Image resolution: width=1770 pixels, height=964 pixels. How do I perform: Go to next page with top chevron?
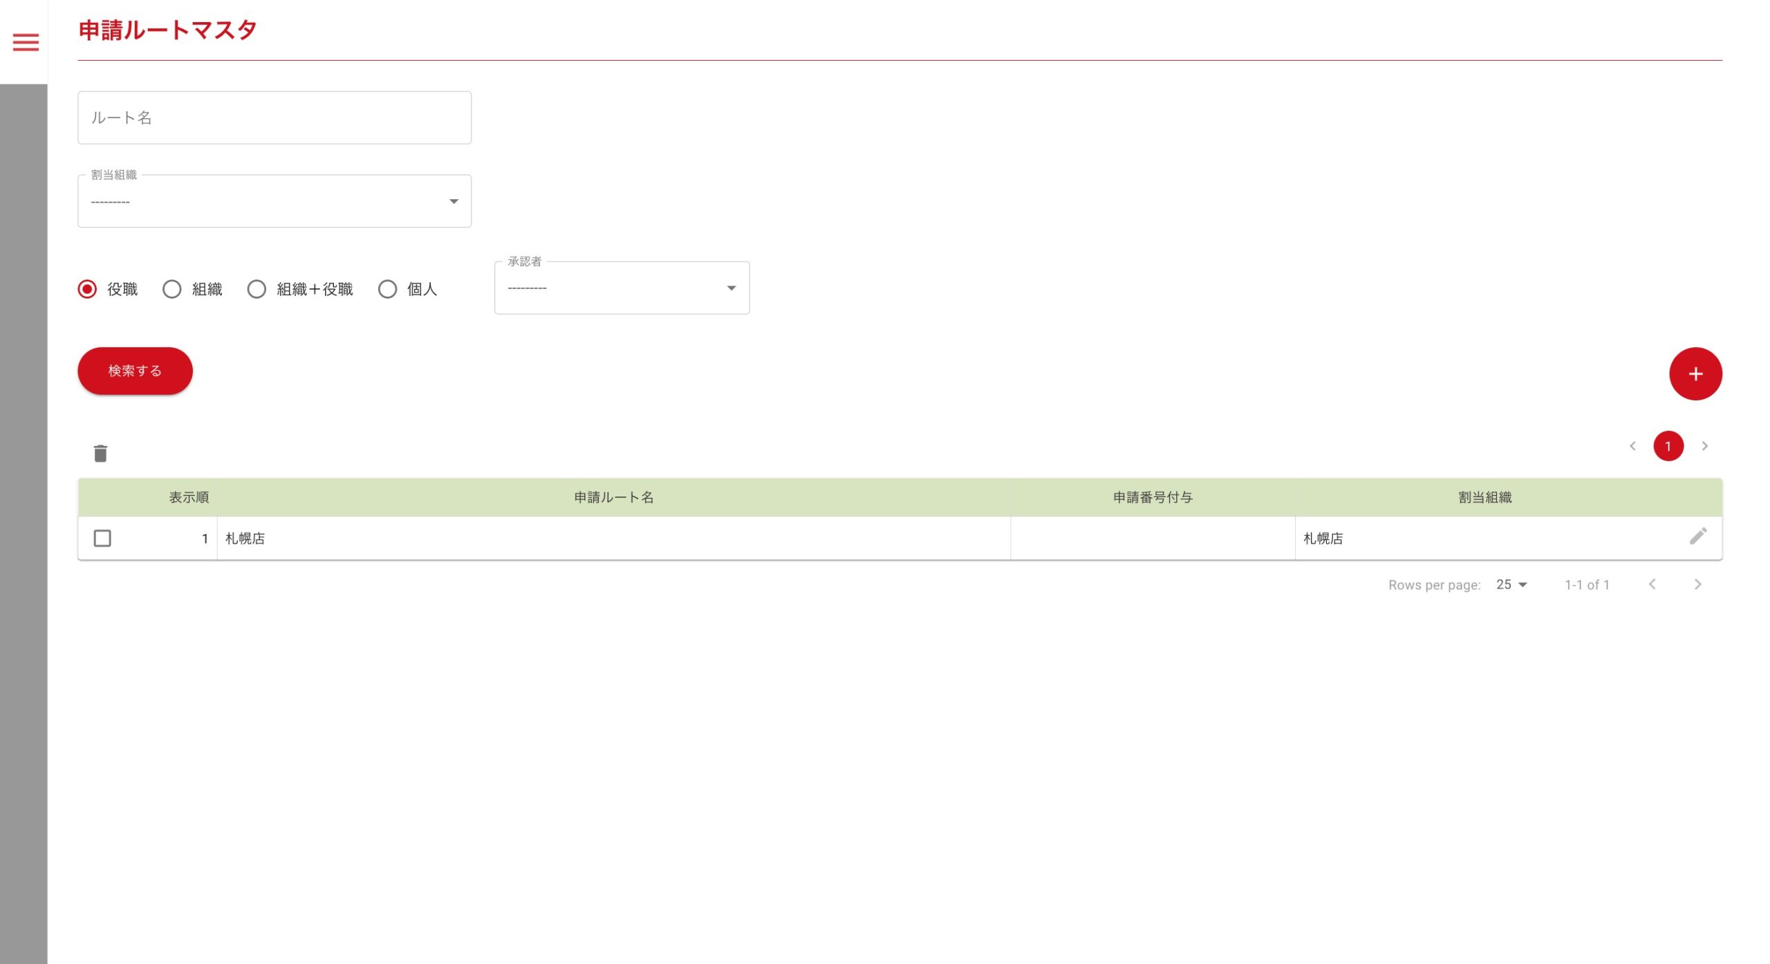point(1704,446)
